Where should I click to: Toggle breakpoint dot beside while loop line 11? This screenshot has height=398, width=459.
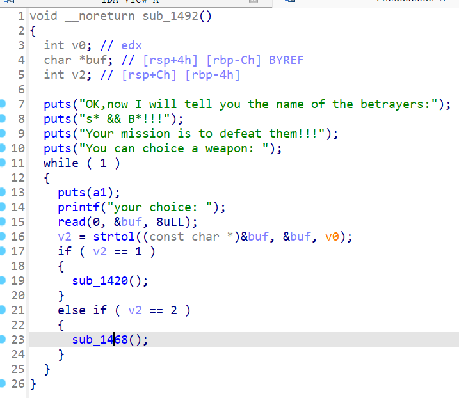pos(4,163)
